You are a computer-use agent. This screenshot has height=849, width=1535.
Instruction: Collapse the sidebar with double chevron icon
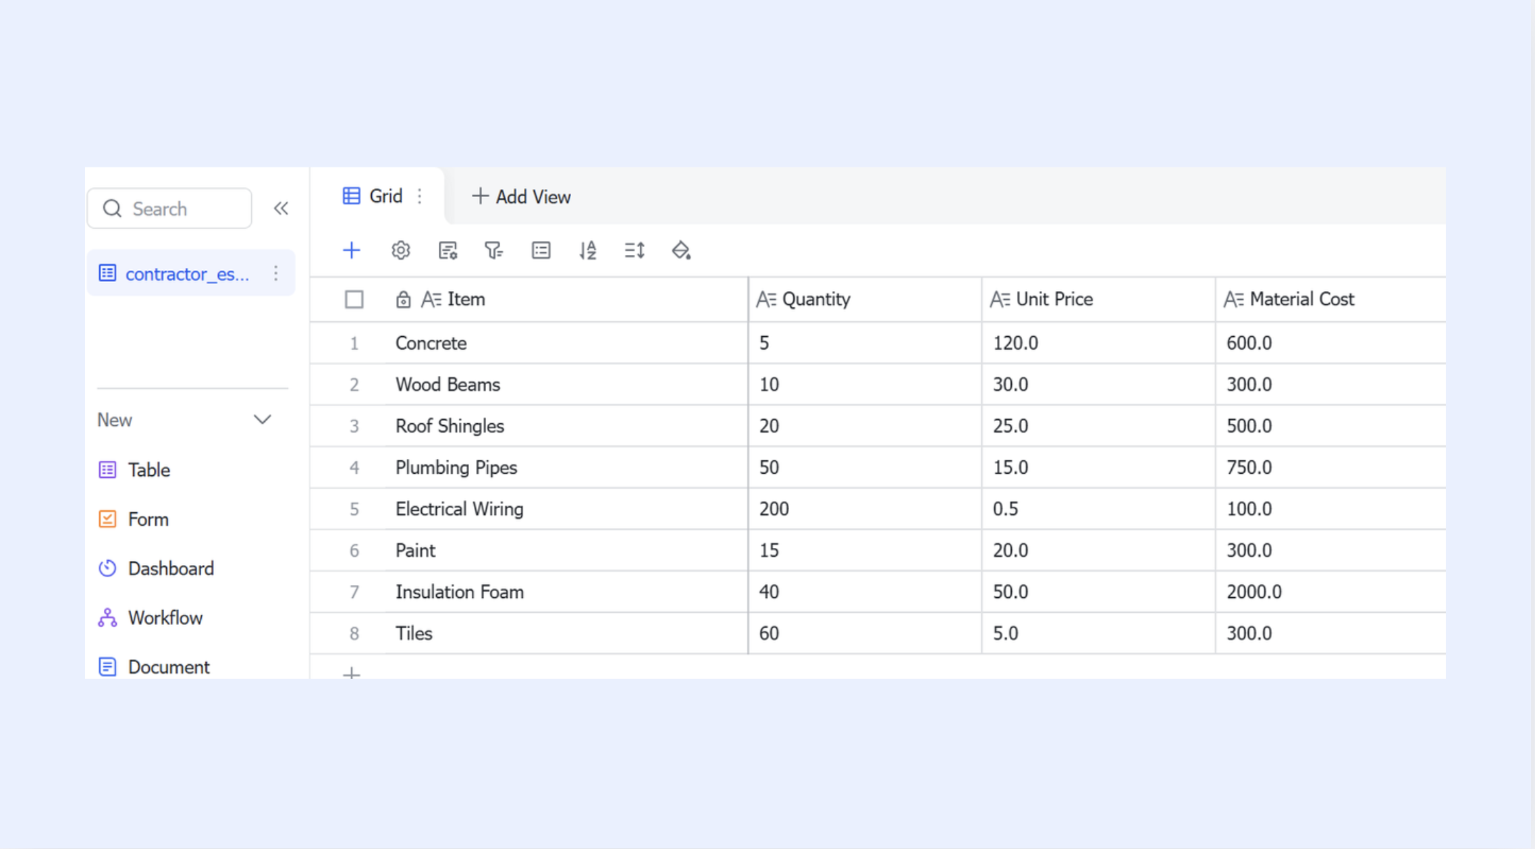281,209
